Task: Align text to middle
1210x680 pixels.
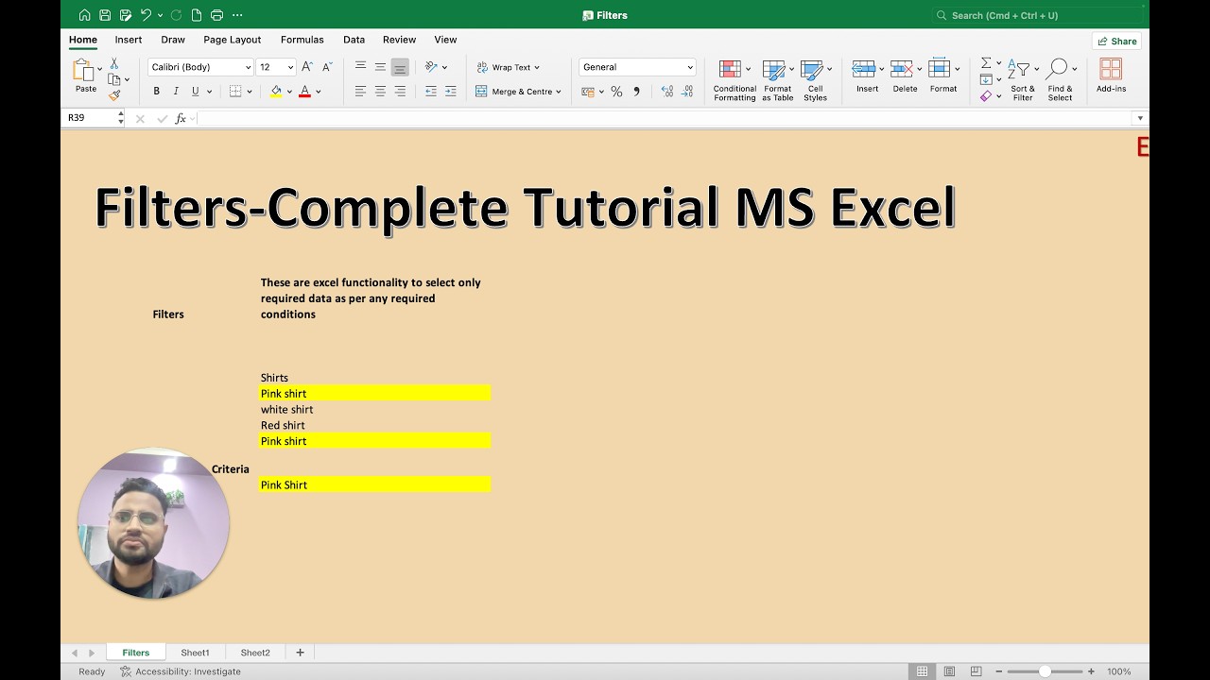Action: click(x=380, y=67)
